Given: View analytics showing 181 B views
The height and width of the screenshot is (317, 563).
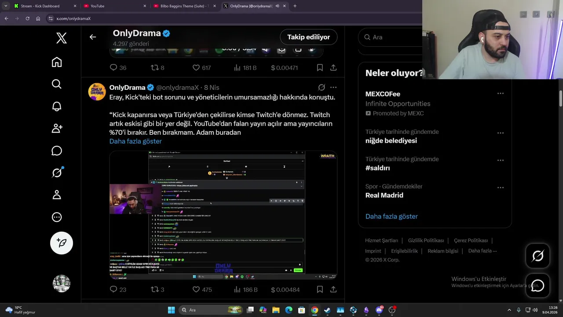Looking at the screenshot, I should click(x=245, y=68).
